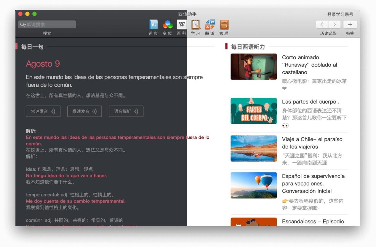This screenshot has height=247, width=376.
Task: Open the Runaway fridge cartoon thumbnail
Action: (254, 67)
